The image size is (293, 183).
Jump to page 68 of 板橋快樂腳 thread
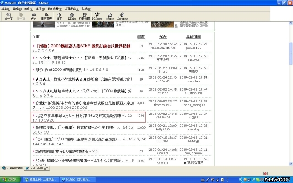click(x=46, y=132)
